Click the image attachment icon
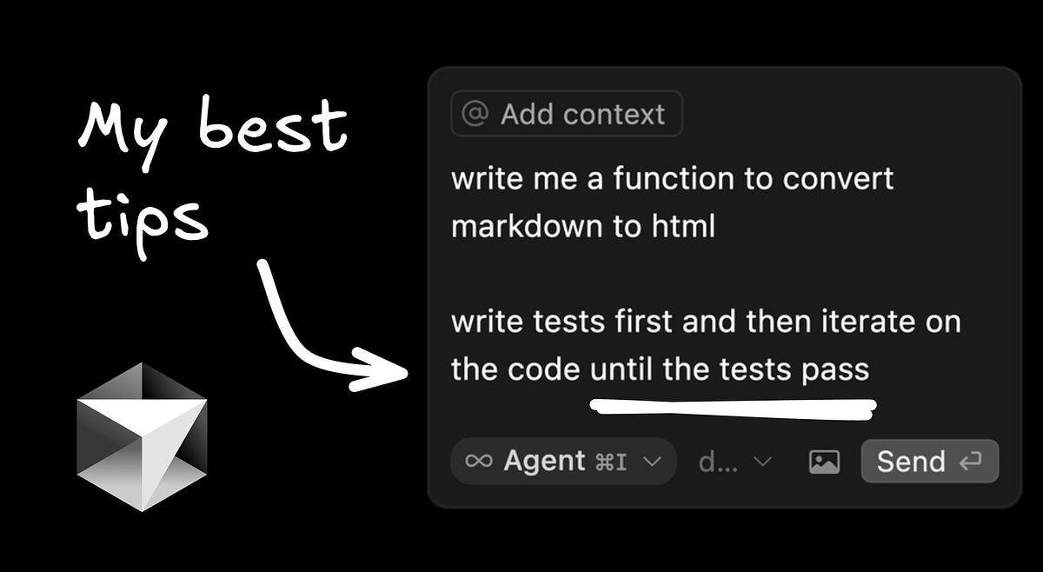Viewport: 1043px width, 572px height. tap(824, 462)
